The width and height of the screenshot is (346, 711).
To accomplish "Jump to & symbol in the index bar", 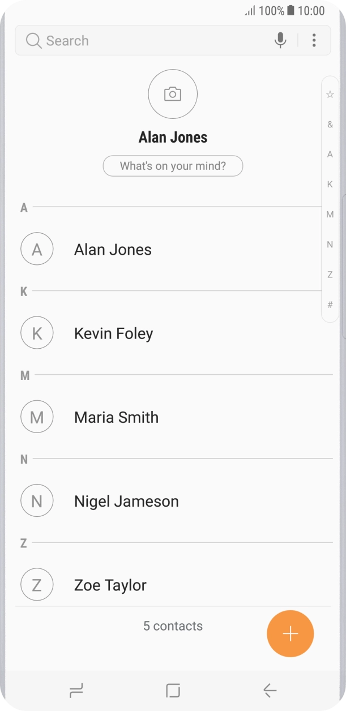I will 330,125.
